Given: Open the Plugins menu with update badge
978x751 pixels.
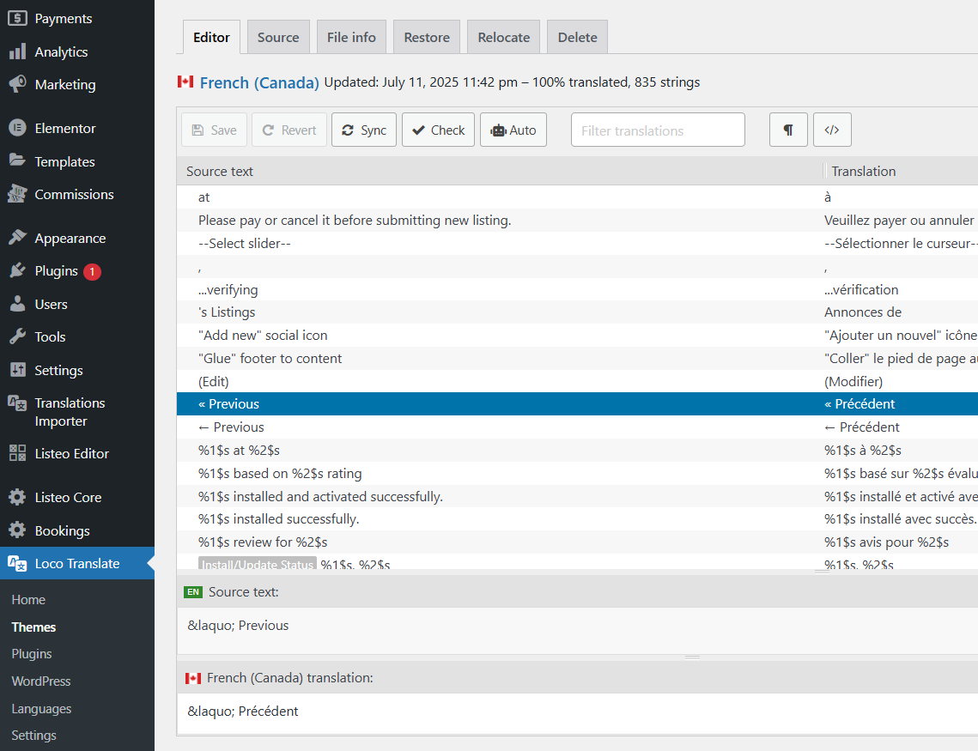Looking at the screenshot, I should pyautogui.click(x=56, y=271).
